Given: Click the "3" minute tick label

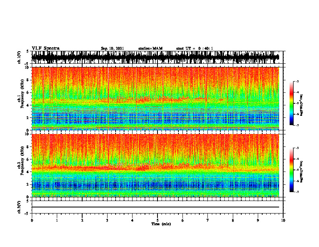Looking at the screenshot, I should pyautogui.click(x=107, y=220).
